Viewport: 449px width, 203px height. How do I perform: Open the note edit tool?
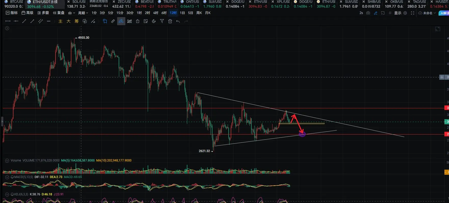coord(146,21)
